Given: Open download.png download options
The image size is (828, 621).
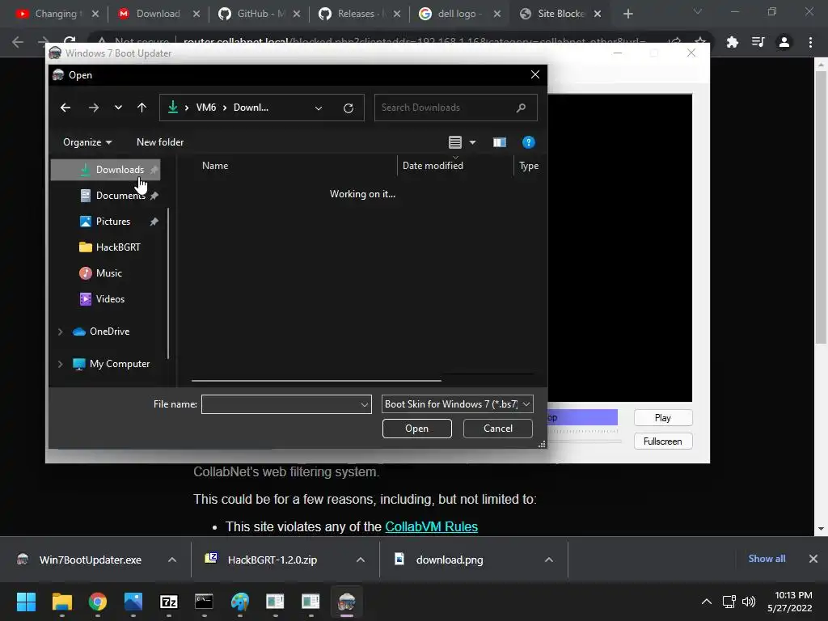Looking at the screenshot, I should 549,560.
